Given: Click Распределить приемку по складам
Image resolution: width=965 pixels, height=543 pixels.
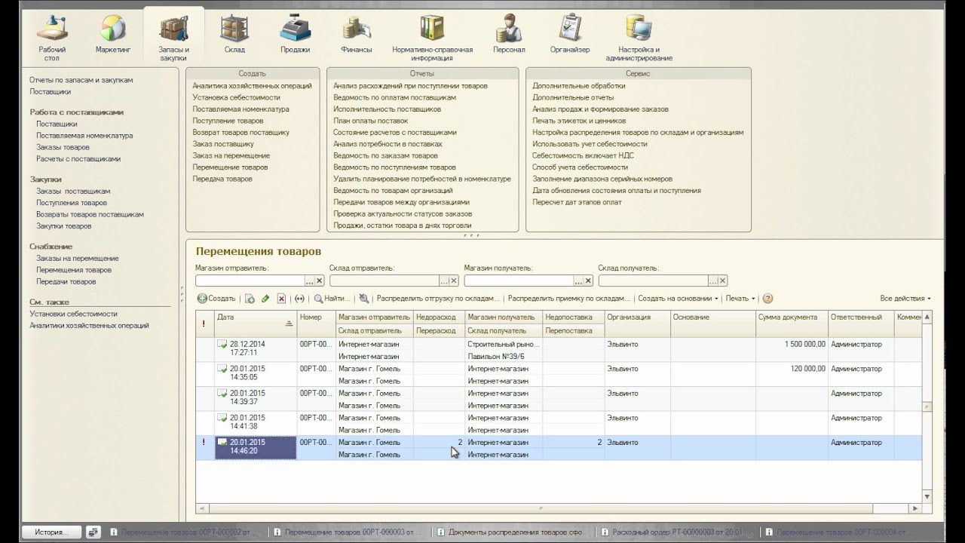Looking at the screenshot, I should coord(569,299).
